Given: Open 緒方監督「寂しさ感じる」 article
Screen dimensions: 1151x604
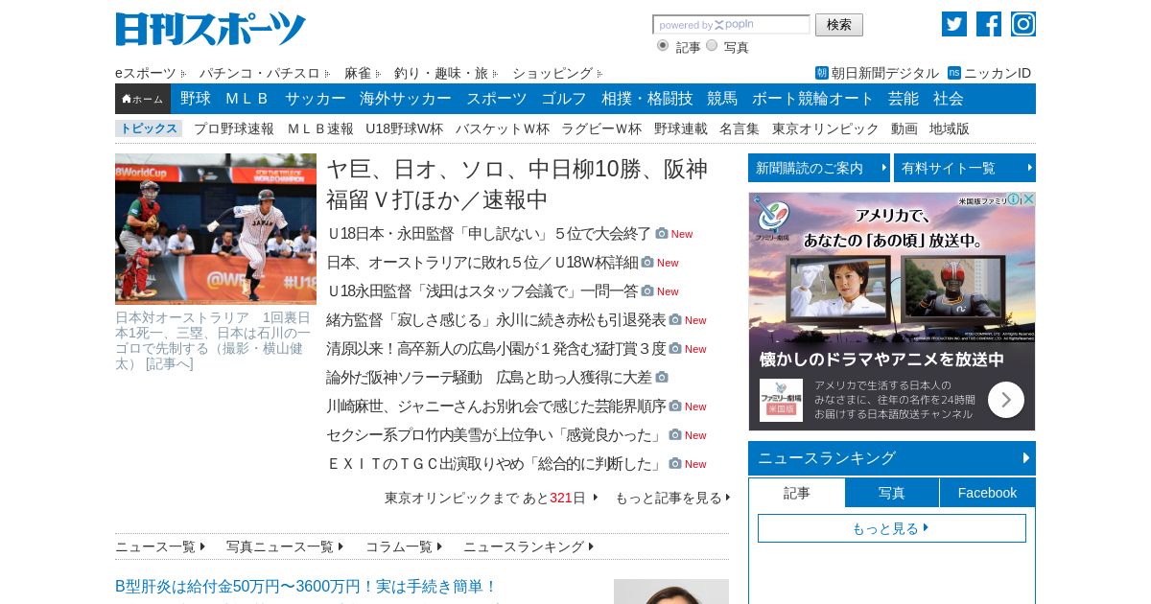Looking at the screenshot, I should [x=496, y=319].
